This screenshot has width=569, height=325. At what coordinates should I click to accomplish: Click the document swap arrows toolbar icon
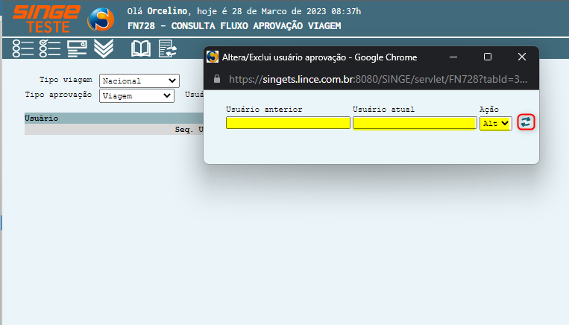coord(168,49)
